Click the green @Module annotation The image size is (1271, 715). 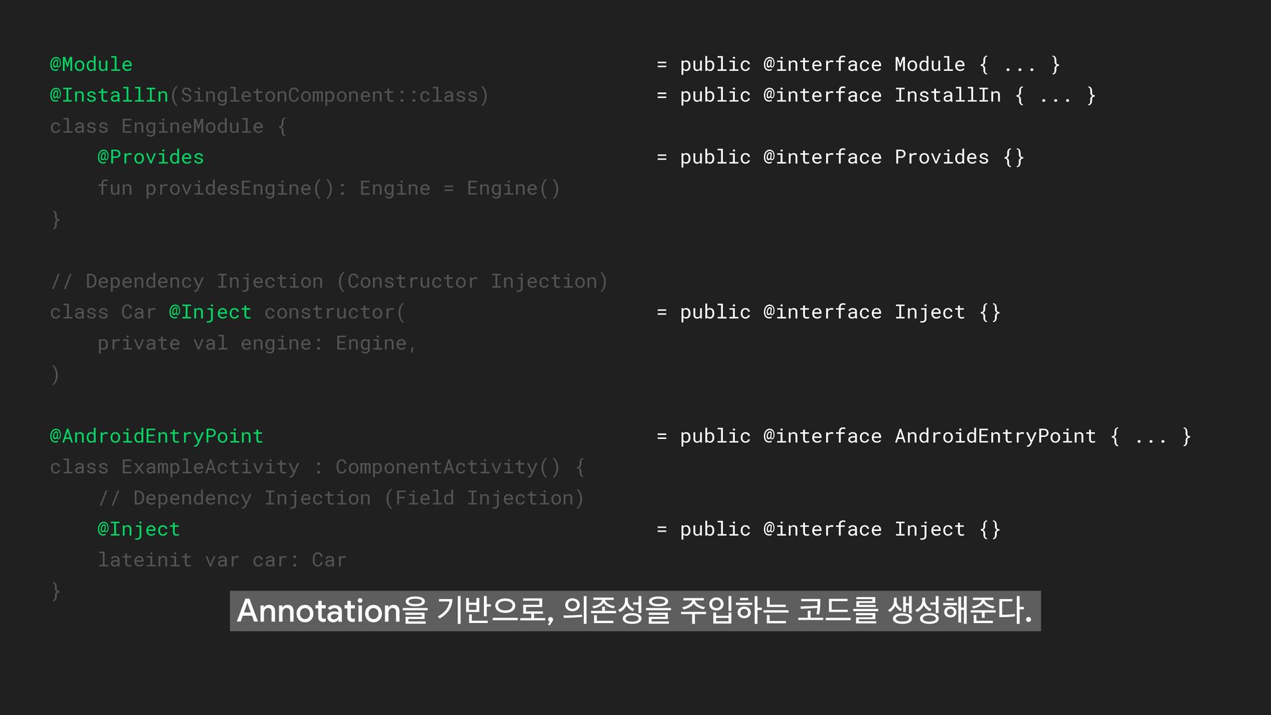coord(91,64)
